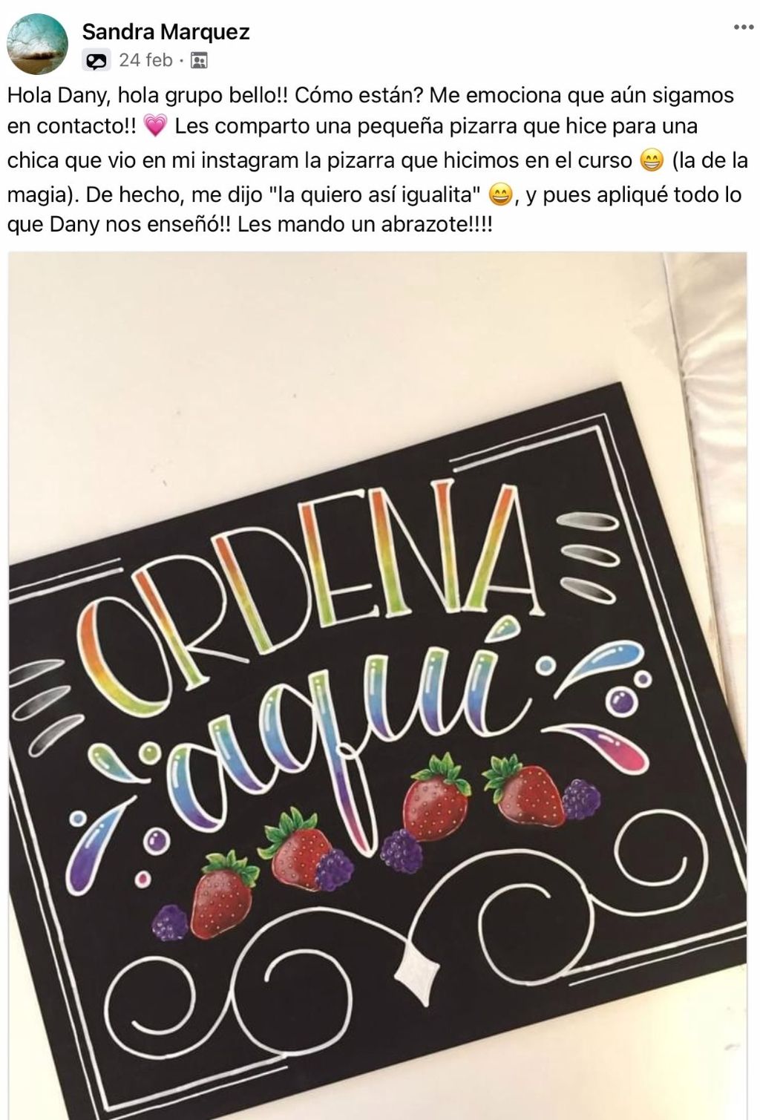
Task: Open the Sandra Marquez profile name link
Action: [x=166, y=32]
